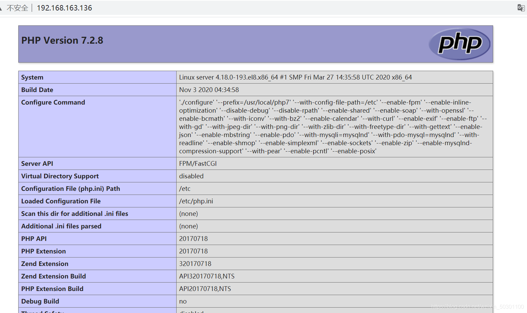Click the PHP logo image
The height and width of the screenshot is (313, 527).
(x=459, y=44)
